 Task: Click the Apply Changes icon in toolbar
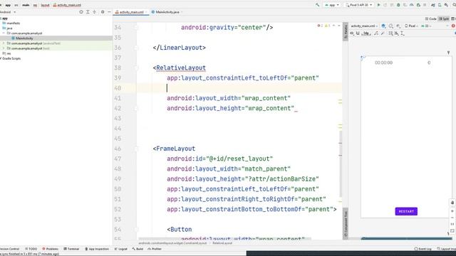(385, 5)
